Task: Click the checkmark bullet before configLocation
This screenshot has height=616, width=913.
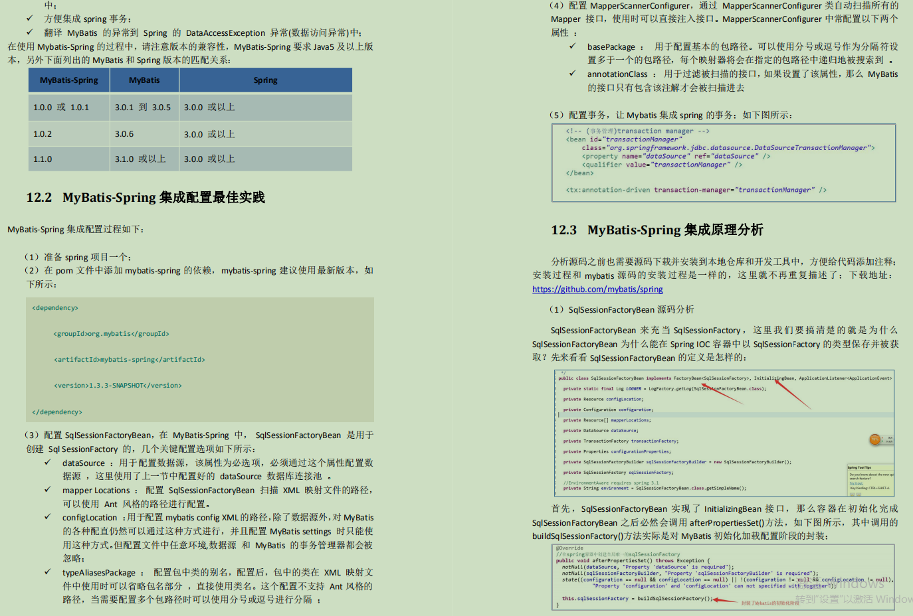Action: pos(48,517)
